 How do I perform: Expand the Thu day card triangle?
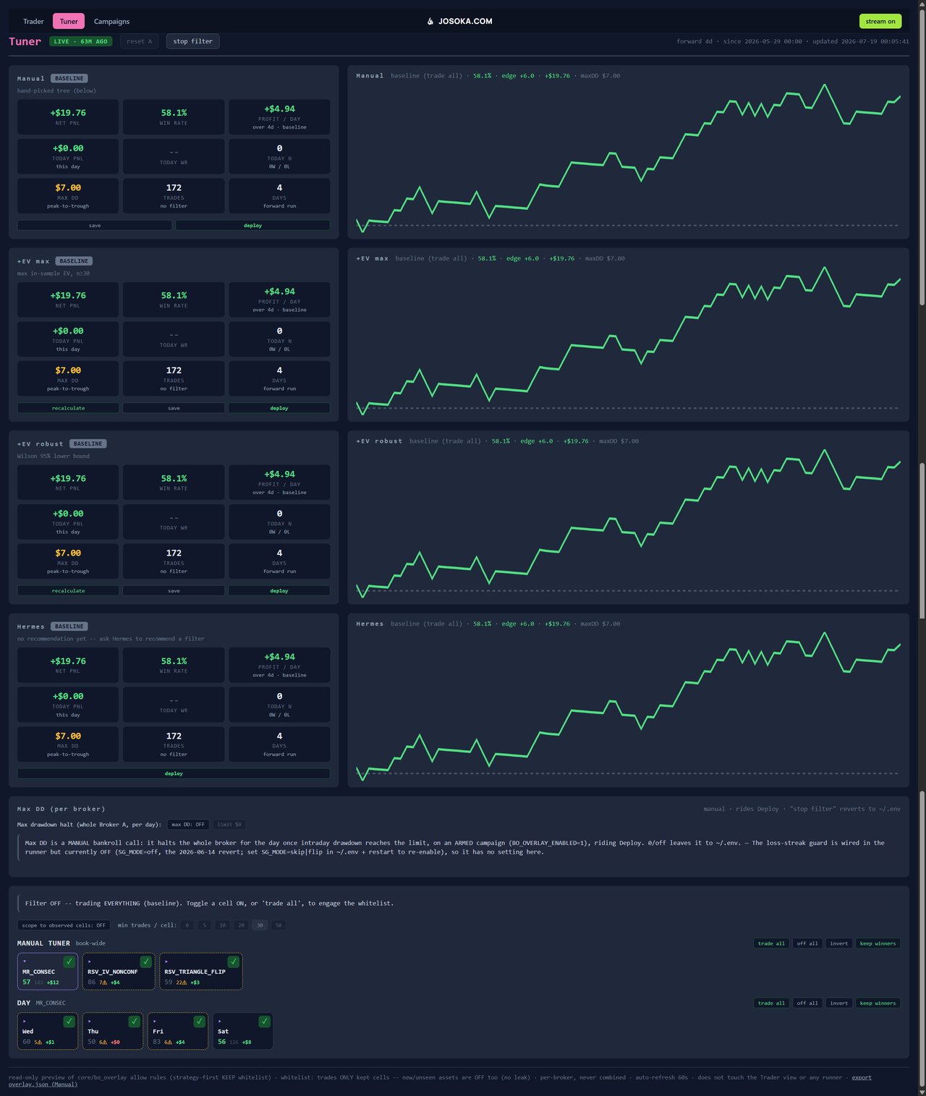pyautogui.click(x=90, y=1021)
